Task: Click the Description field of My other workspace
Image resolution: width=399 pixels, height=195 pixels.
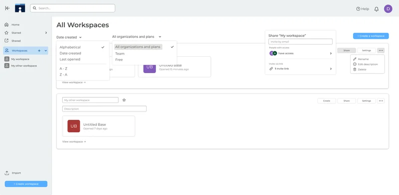Action: tap(104, 108)
